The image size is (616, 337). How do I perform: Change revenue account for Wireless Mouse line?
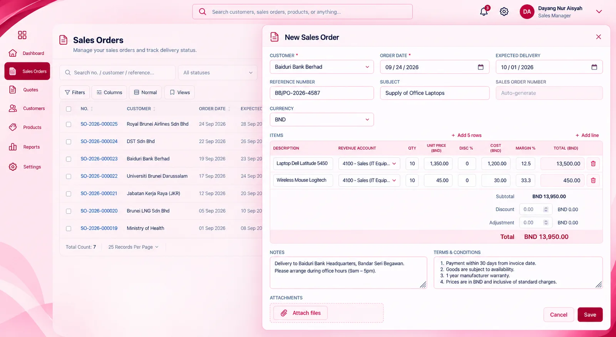click(x=369, y=180)
